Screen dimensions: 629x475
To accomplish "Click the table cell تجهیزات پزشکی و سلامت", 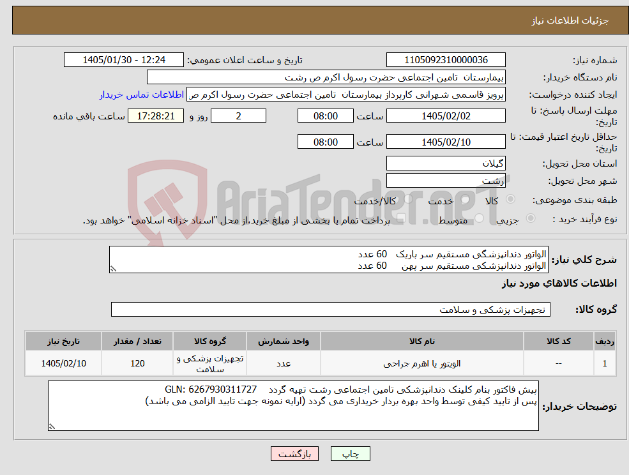I will (x=210, y=363).
